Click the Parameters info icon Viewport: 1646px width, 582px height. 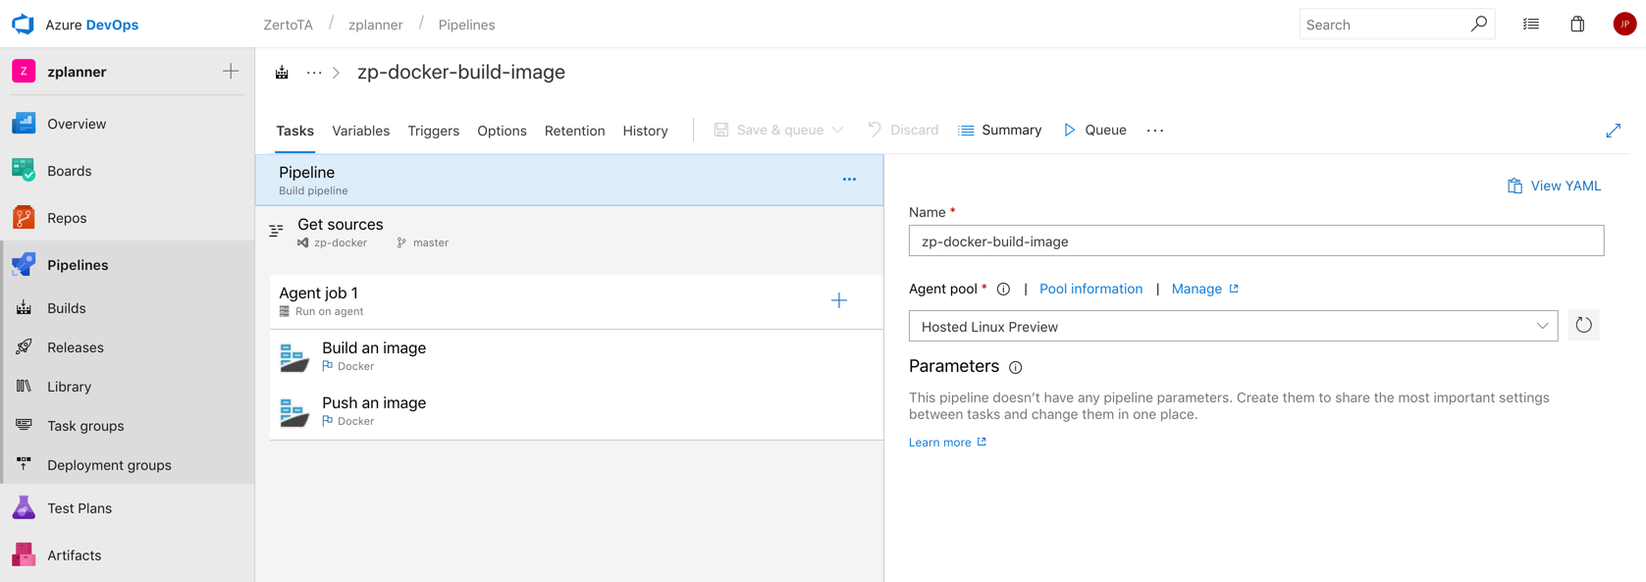tap(1016, 368)
